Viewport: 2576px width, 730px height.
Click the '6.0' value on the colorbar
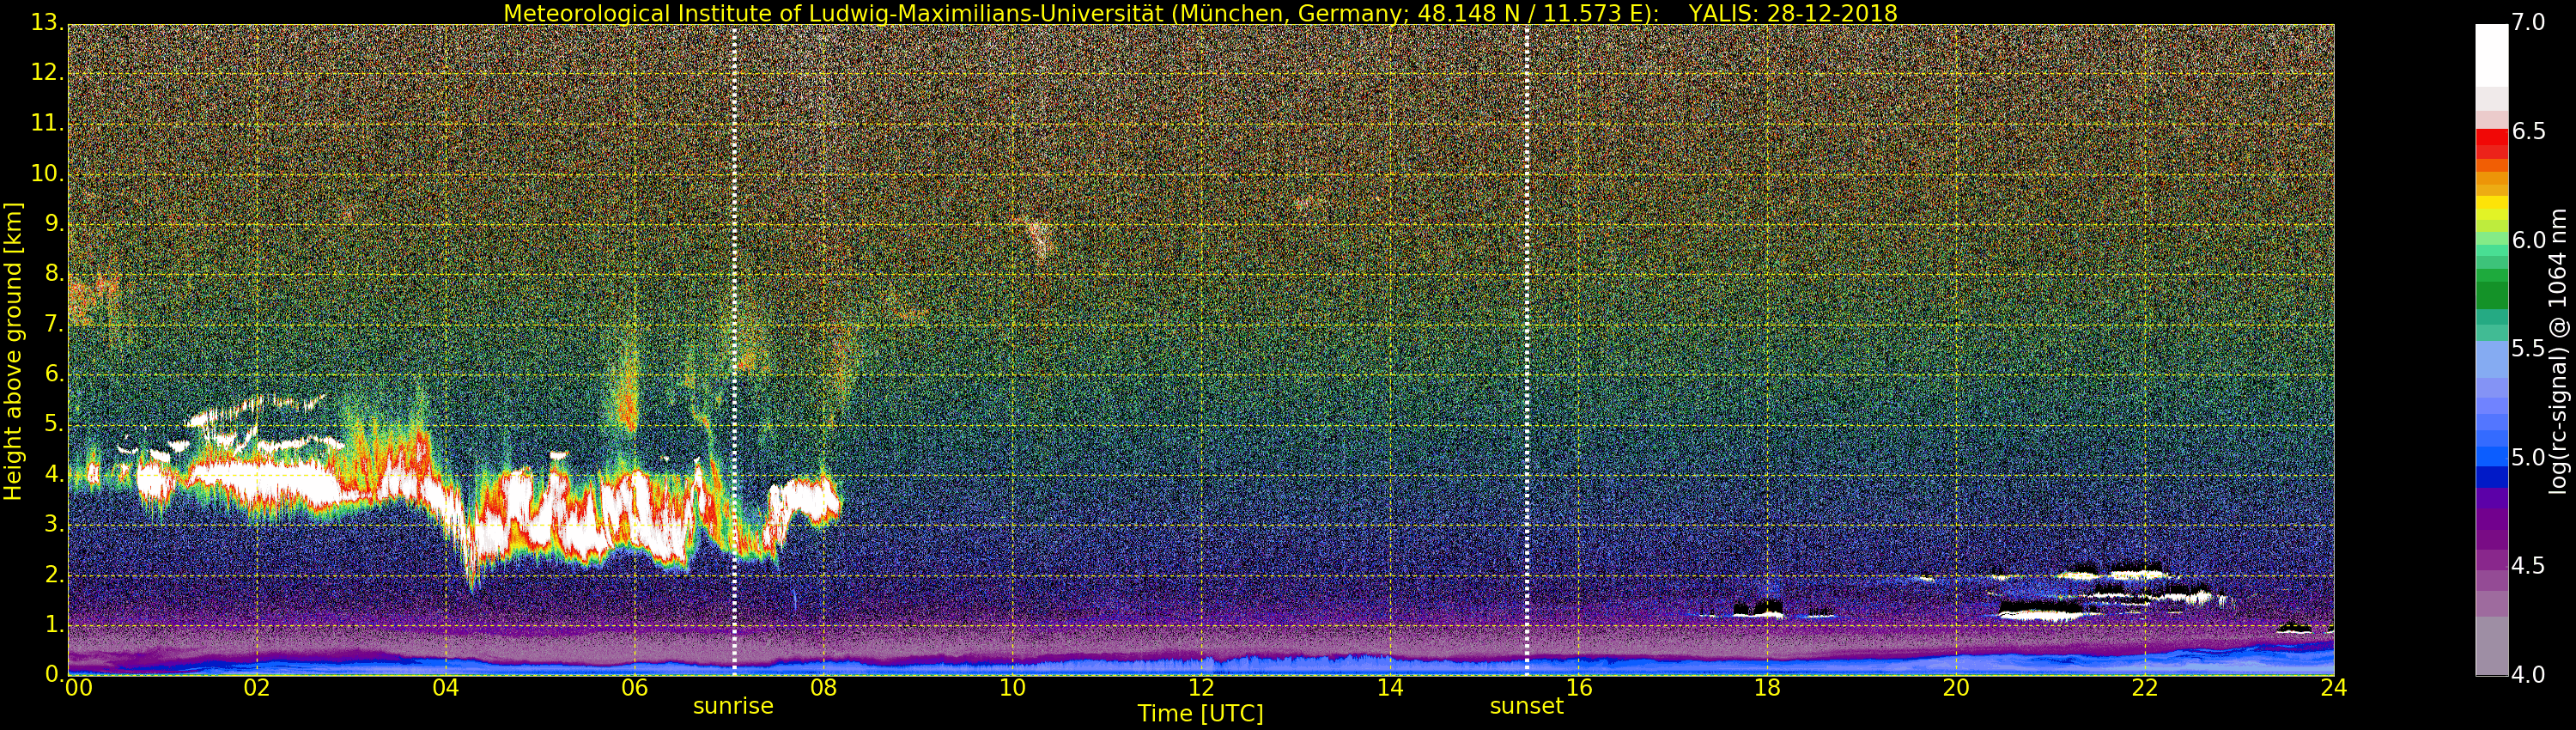click(2529, 240)
